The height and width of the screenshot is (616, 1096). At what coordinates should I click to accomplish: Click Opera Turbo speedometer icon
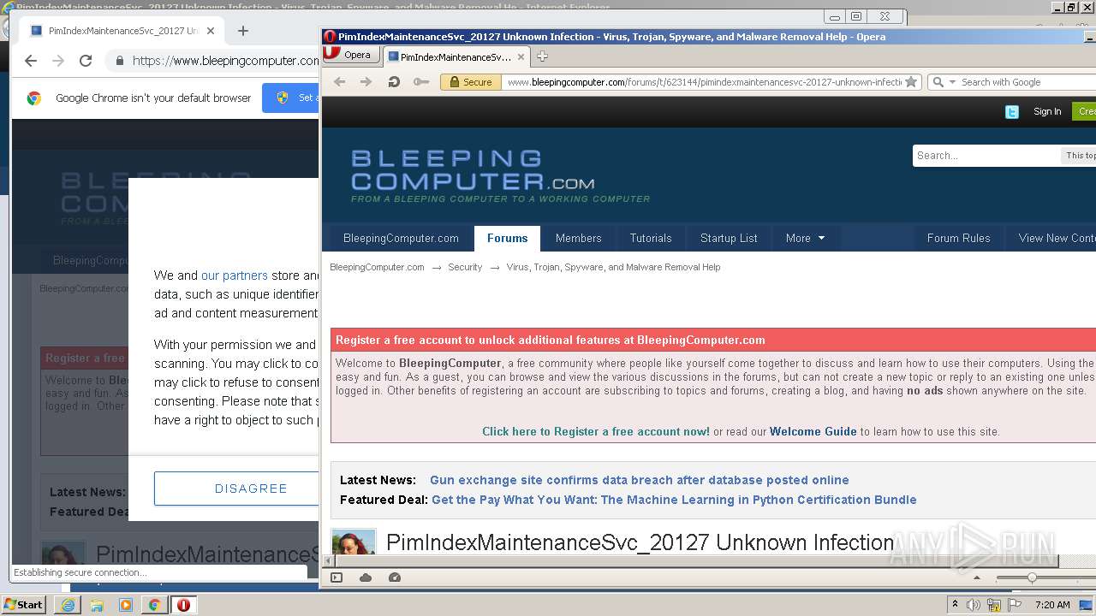coord(395,577)
